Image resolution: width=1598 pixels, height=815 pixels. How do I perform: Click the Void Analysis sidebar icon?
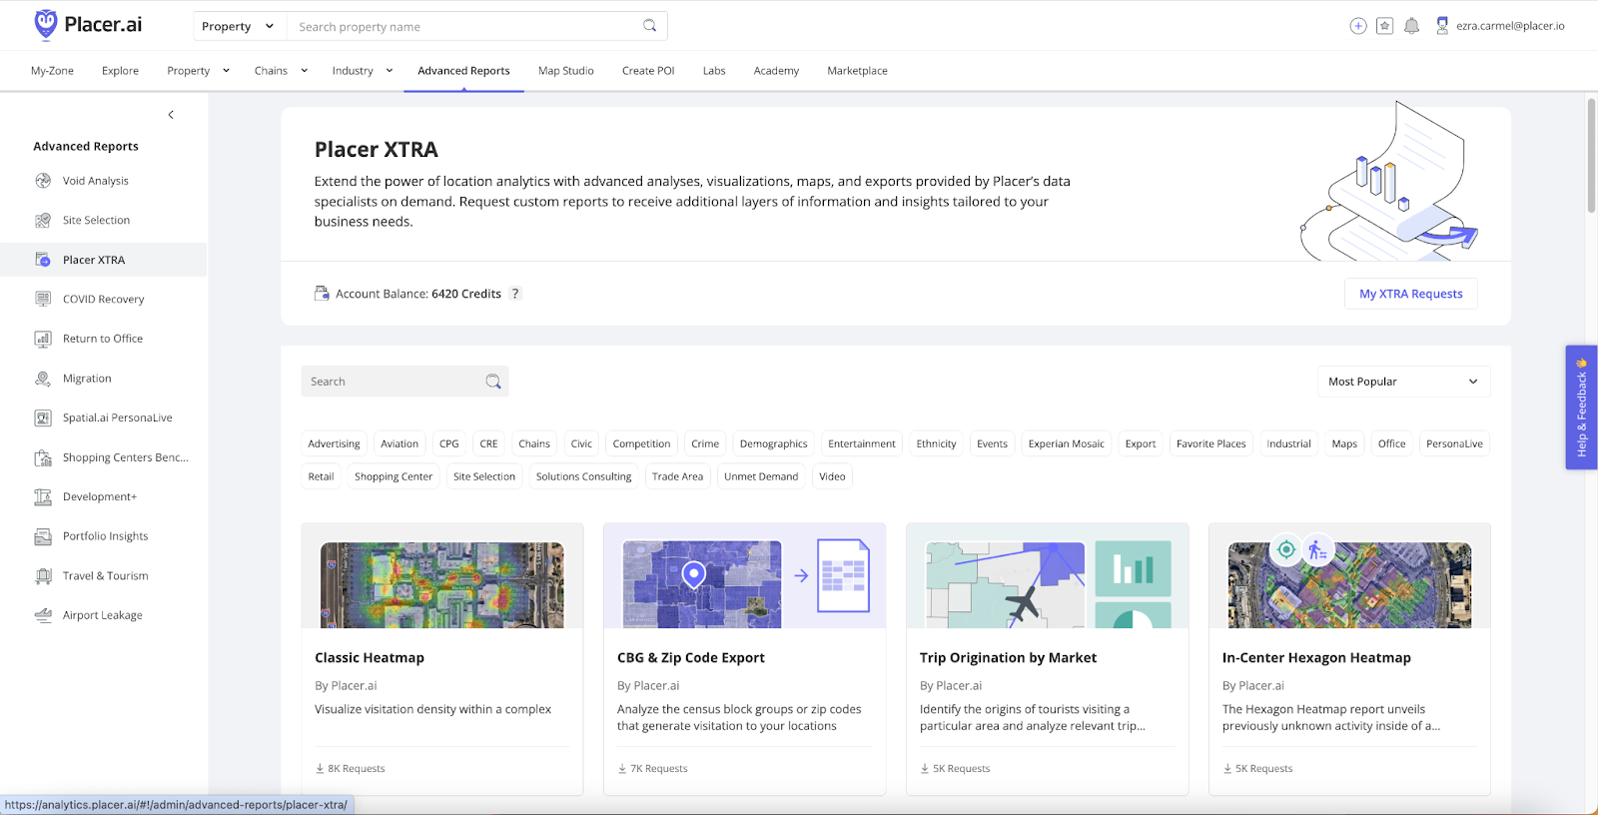43,181
